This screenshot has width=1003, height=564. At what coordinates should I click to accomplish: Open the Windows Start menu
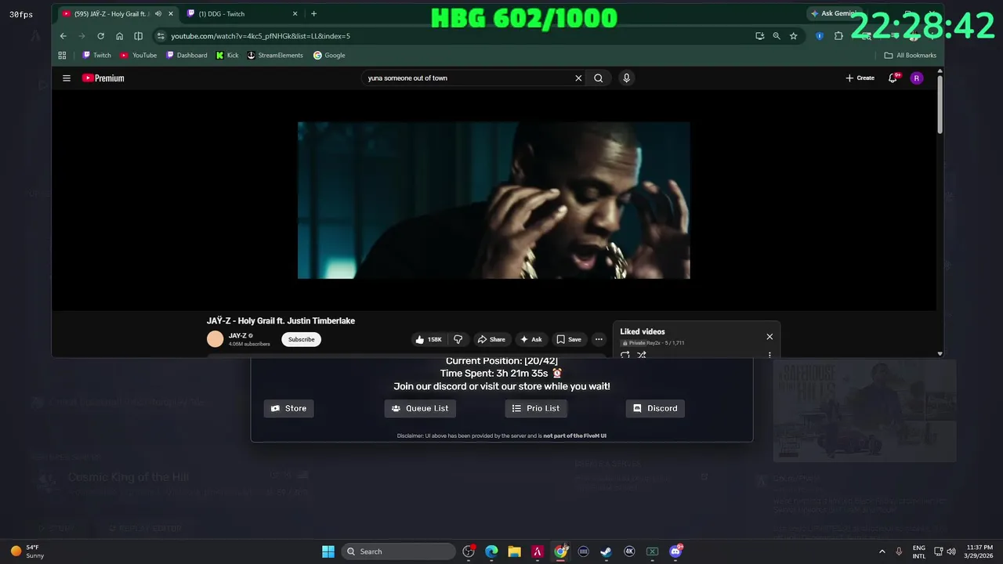(328, 551)
